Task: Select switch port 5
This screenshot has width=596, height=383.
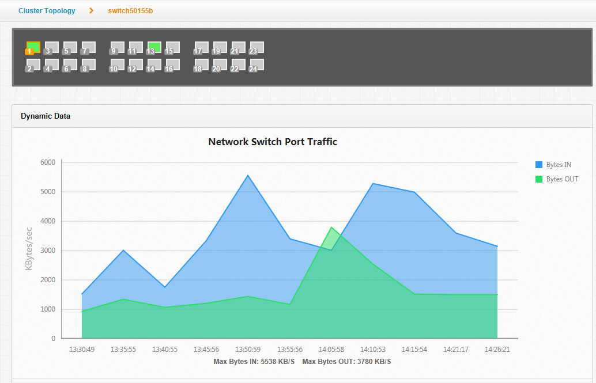Action: (x=70, y=47)
